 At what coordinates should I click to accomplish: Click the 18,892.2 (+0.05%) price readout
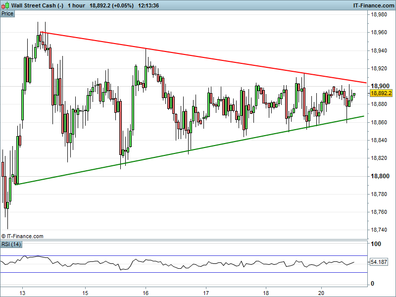coord(112,5)
